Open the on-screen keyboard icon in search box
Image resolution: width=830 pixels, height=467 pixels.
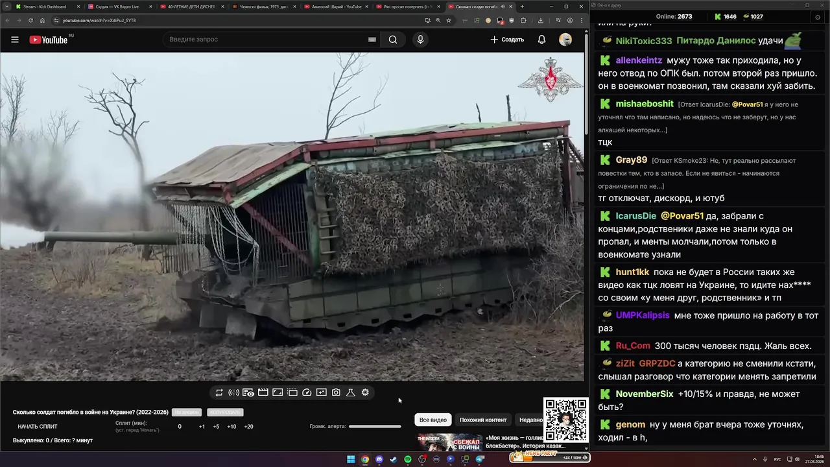[x=372, y=40]
